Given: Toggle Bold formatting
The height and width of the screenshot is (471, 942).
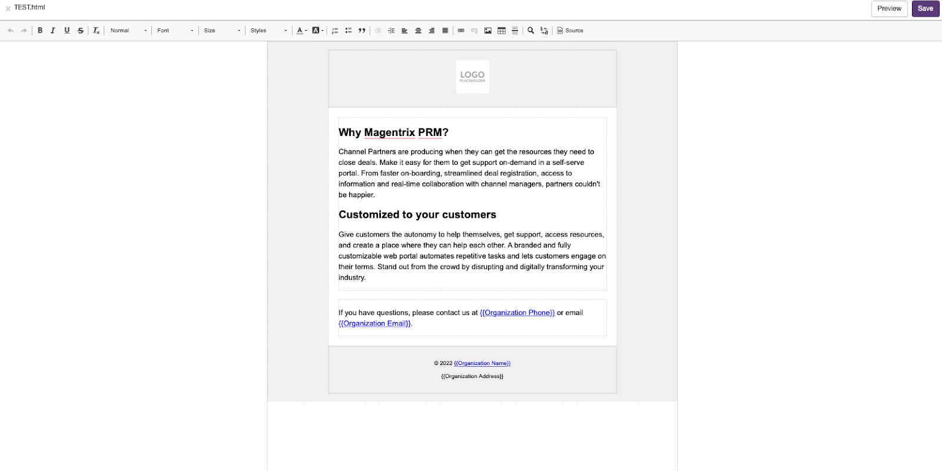Looking at the screenshot, I should pos(40,31).
